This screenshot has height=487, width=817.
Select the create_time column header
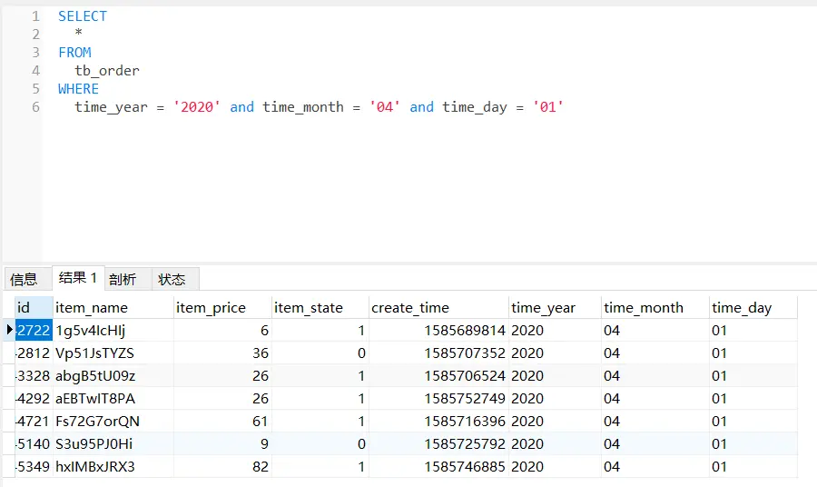409,307
